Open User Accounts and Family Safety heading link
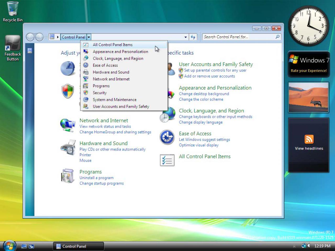335x251 pixels. (x=216, y=64)
